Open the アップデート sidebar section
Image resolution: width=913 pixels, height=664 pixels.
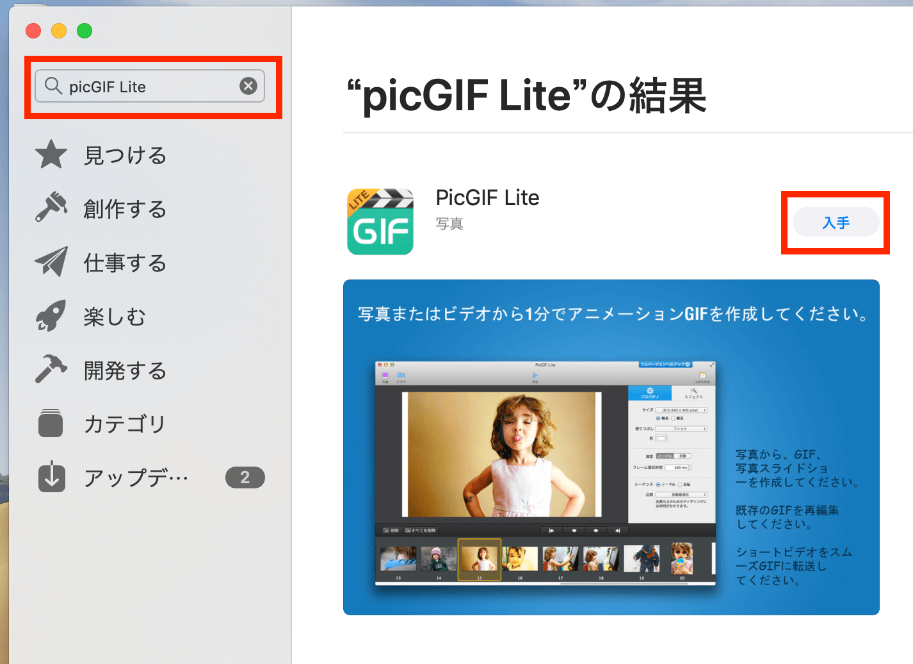tap(136, 477)
